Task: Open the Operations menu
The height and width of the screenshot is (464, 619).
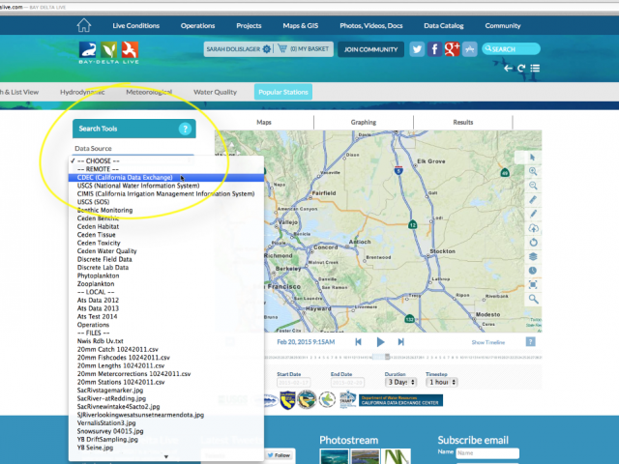Action: coord(197,26)
